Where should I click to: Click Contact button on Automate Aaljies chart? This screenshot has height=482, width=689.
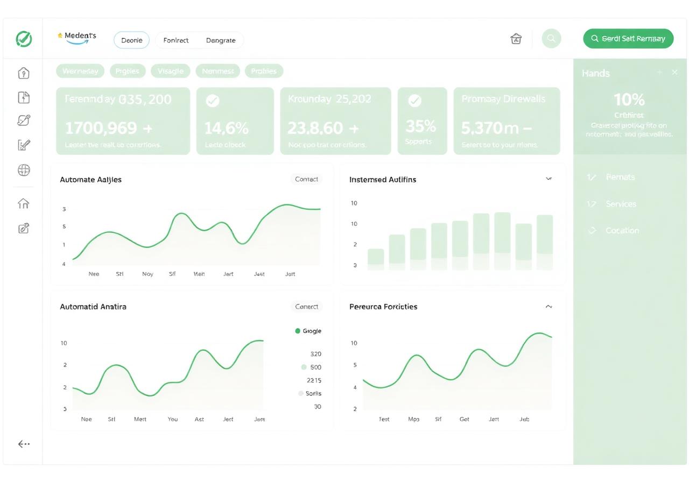point(306,179)
